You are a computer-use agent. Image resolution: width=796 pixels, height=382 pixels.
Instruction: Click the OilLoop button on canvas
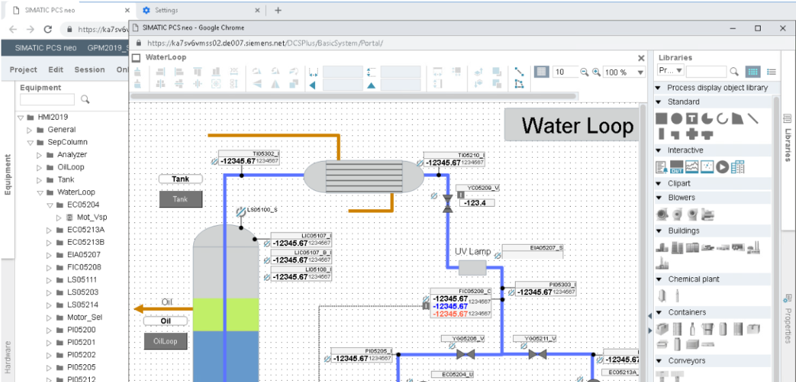[x=165, y=341]
